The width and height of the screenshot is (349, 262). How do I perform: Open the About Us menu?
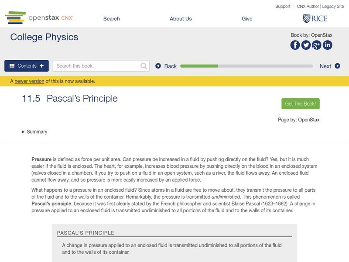point(181,19)
